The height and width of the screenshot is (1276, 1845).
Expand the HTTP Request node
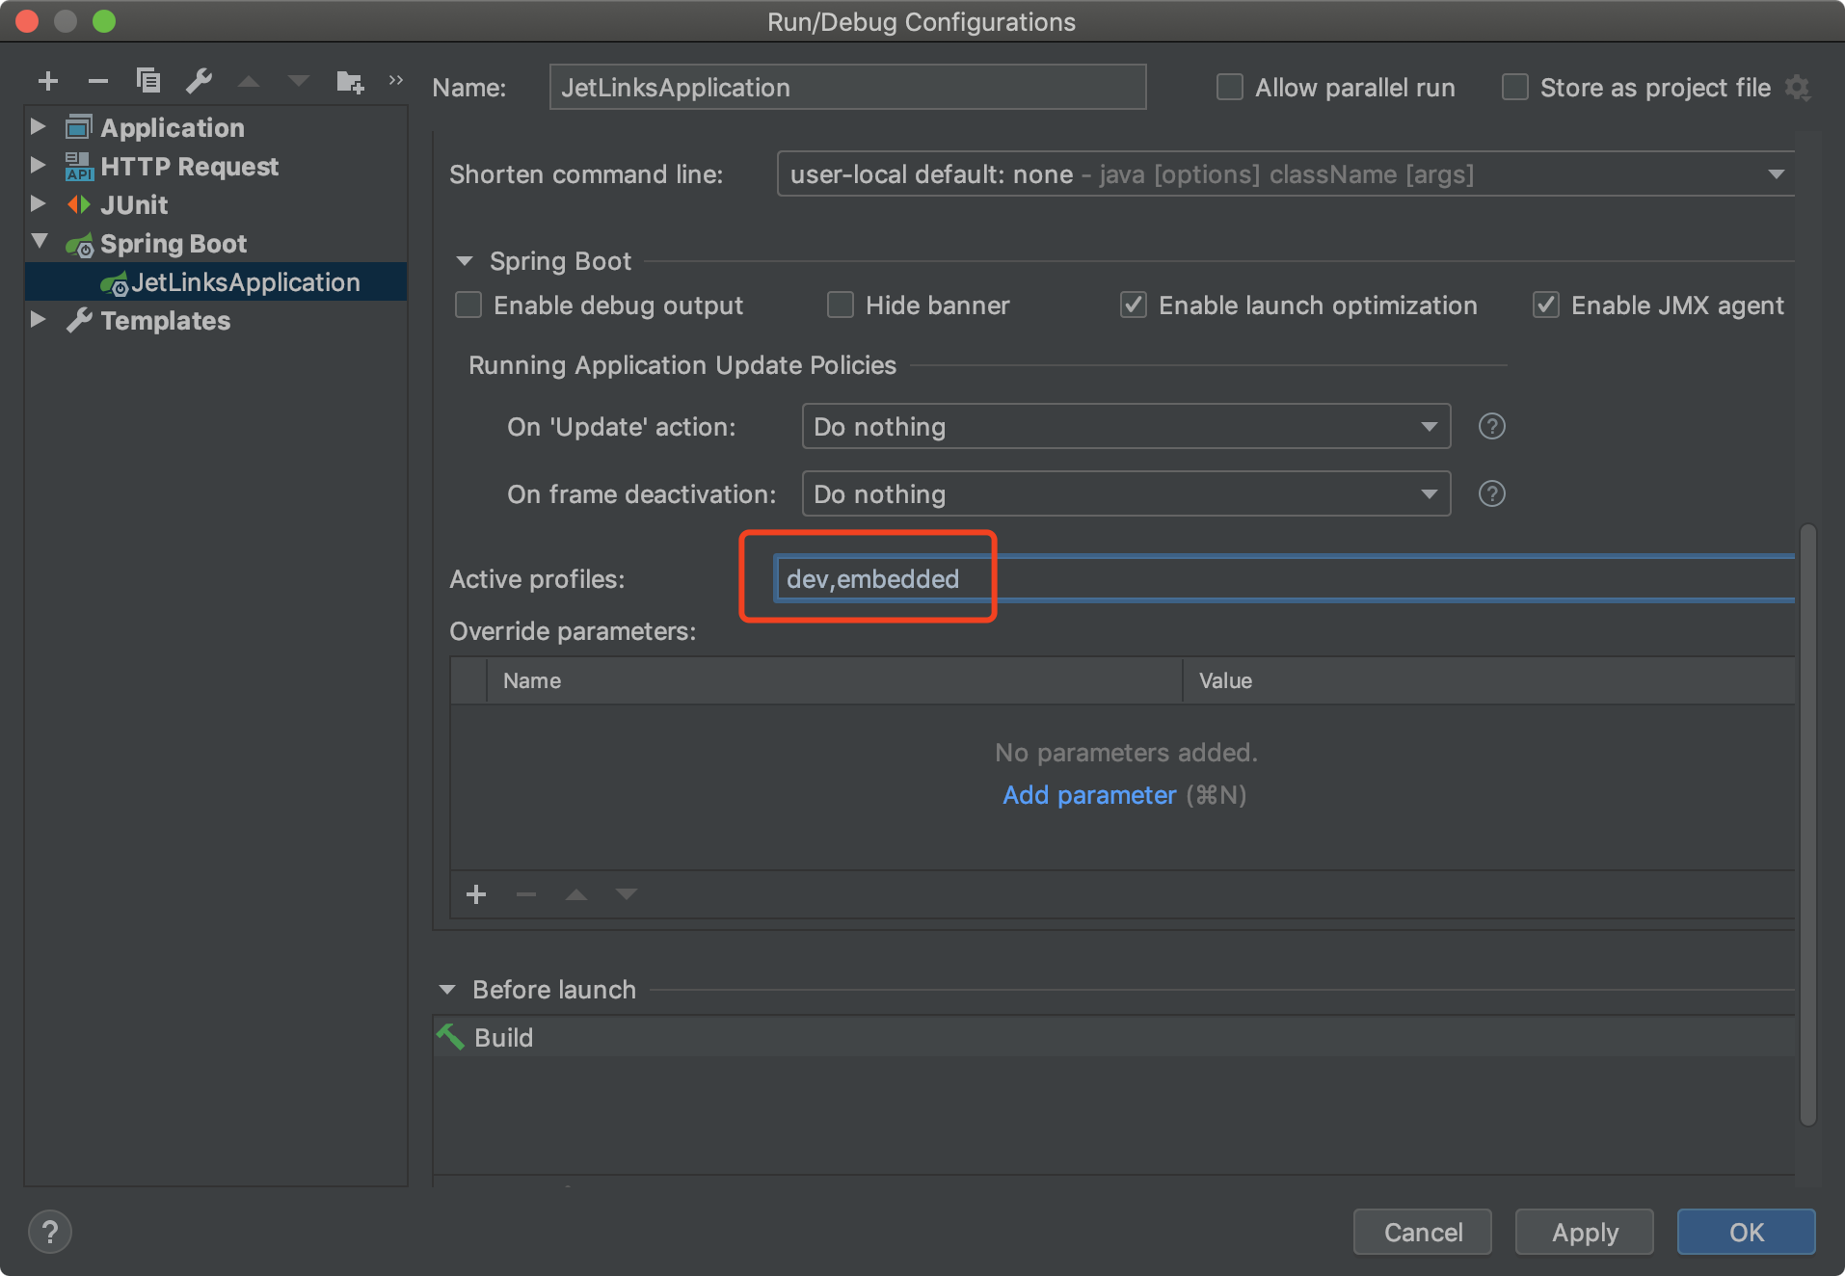coord(39,165)
